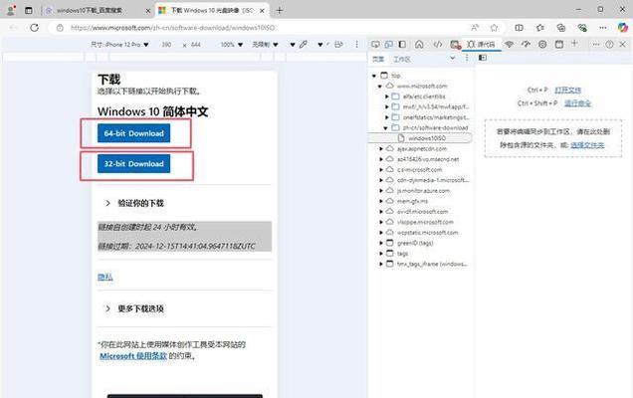Click the microsoft.com address bar URL
633x398 pixels.
172,28
